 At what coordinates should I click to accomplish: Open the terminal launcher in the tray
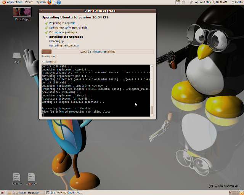[178, 2]
